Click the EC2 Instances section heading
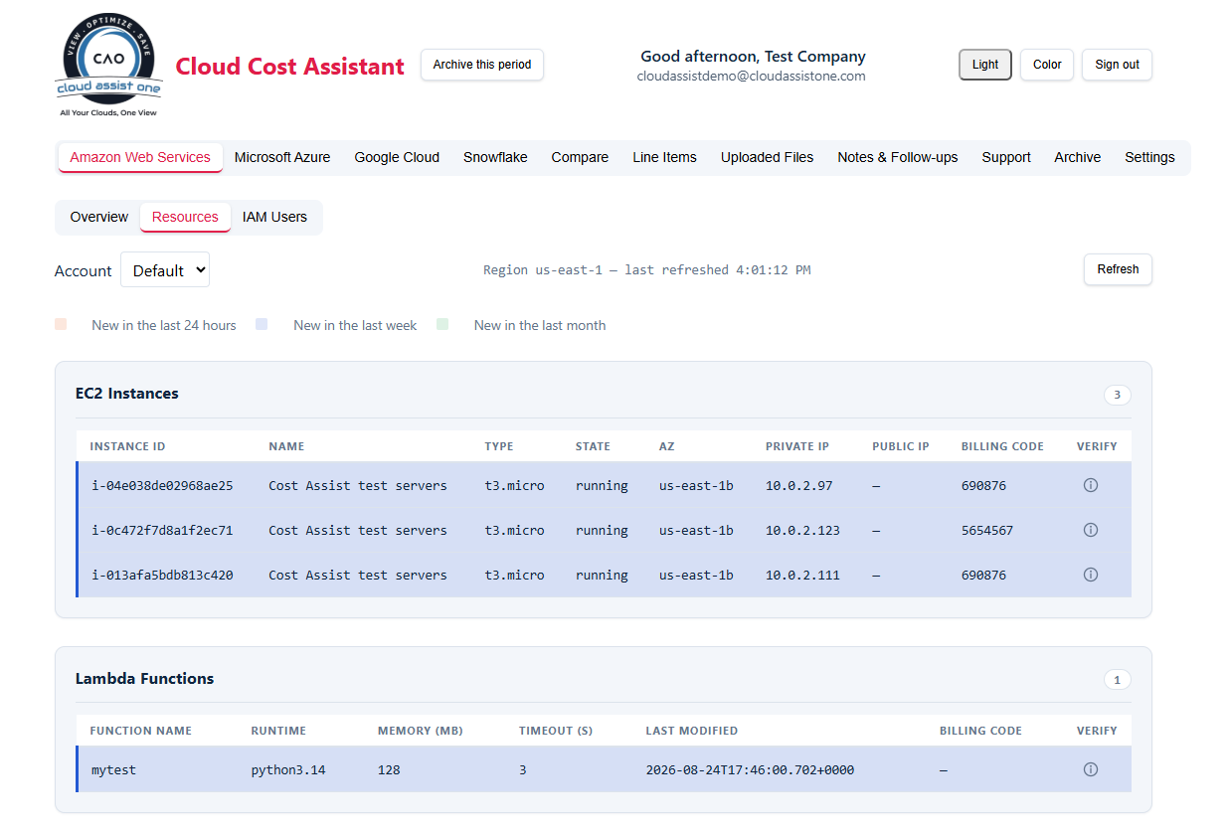Image resolution: width=1229 pixels, height=833 pixels. click(x=127, y=394)
